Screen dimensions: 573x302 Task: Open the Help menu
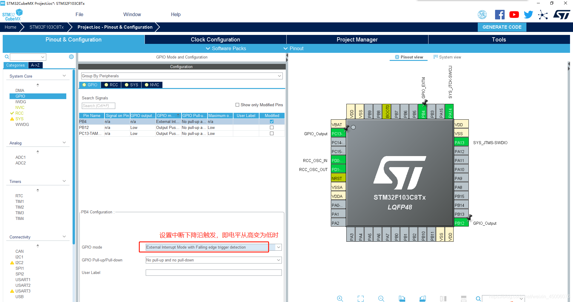(x=176, y=14)
